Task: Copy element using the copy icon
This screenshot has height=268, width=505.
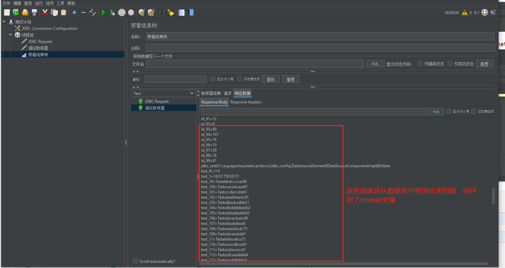Action: click(54, 12)
